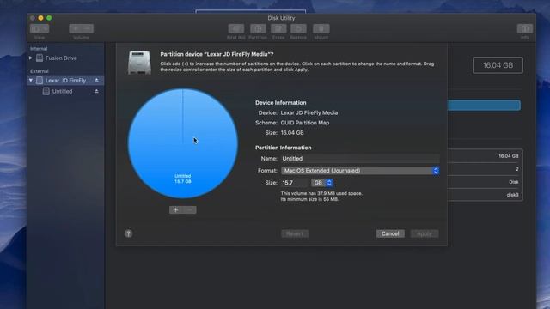Click the partition Name field
Viewport: 550px width, 309px height.
coord(359,158)
